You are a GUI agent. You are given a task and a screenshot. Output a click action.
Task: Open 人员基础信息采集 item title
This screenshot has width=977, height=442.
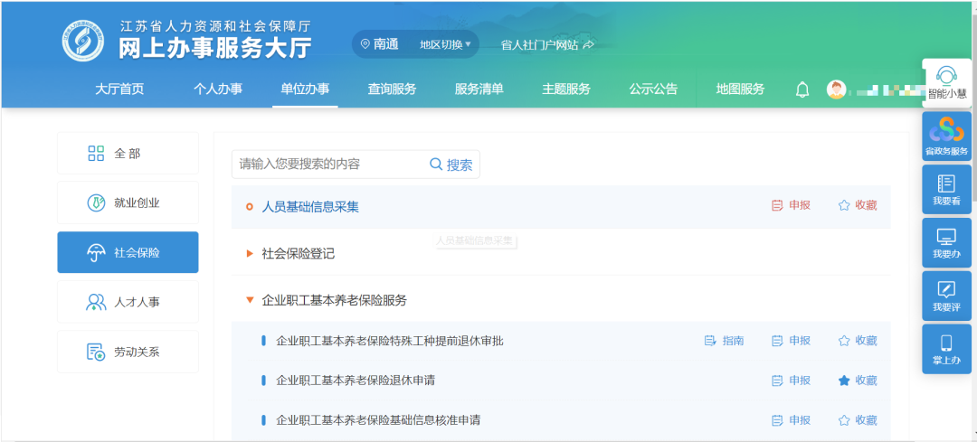[310, 207]
